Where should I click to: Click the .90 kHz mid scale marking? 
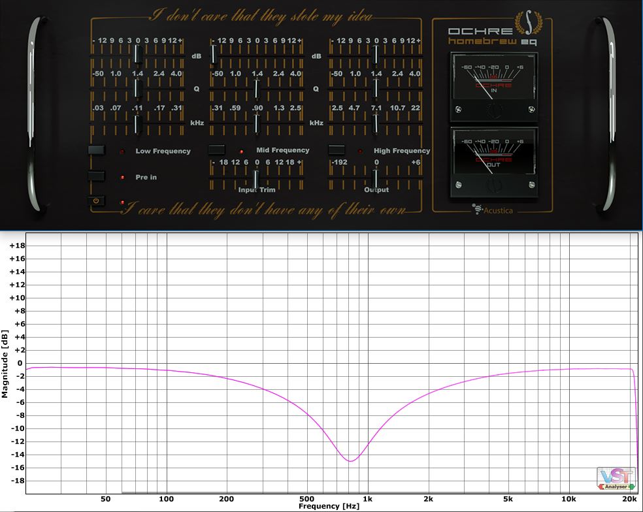tap(257, 108)
